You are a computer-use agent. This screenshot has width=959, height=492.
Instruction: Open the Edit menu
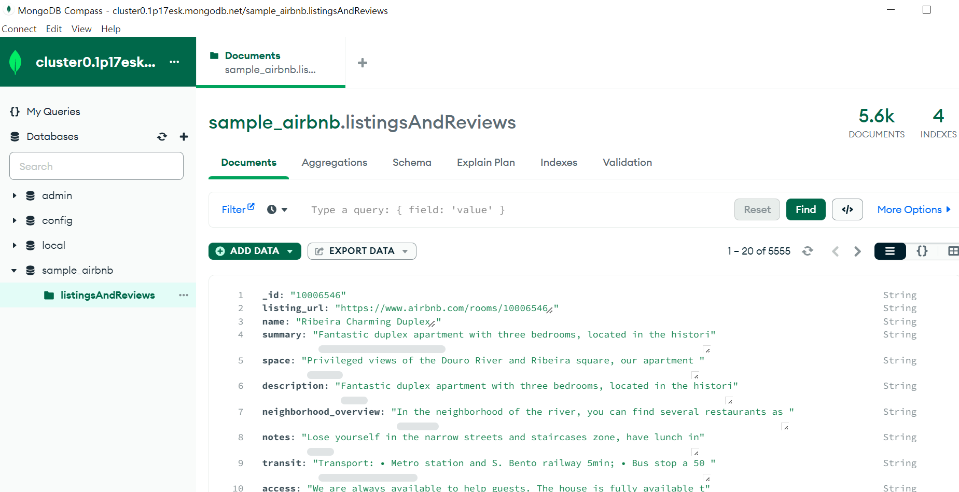tap(54, 29)
